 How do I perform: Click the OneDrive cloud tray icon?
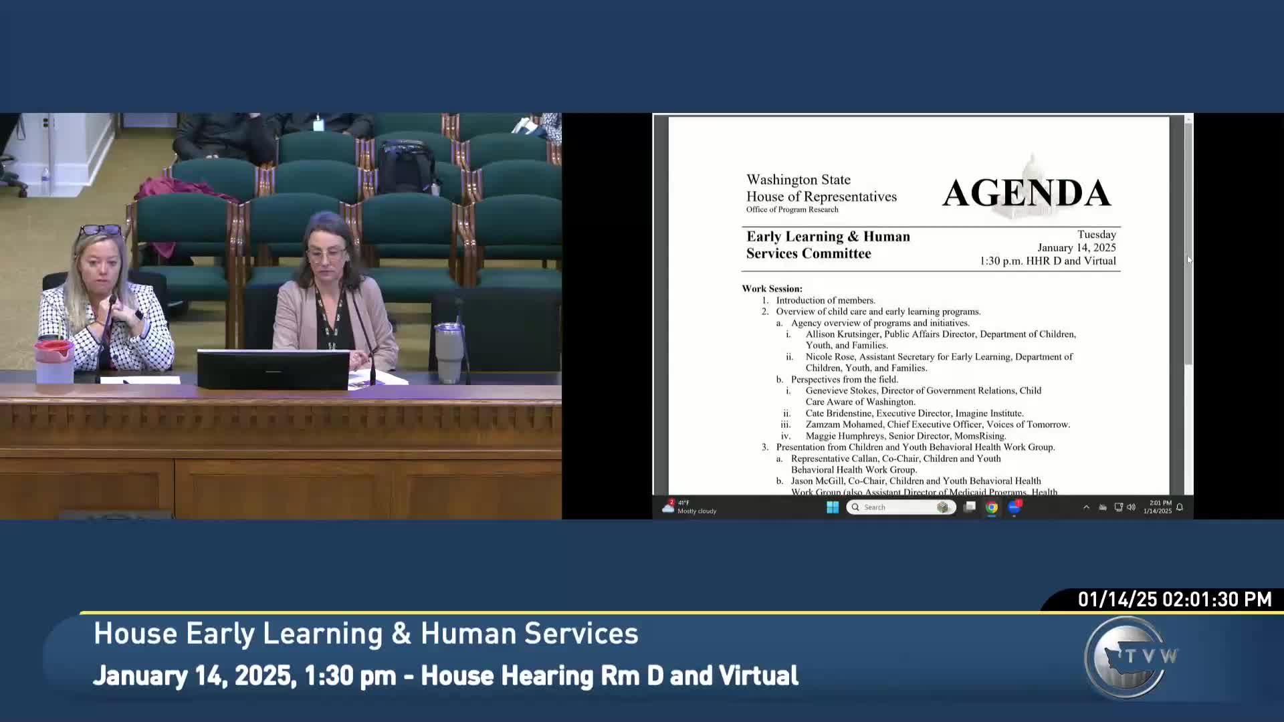[1103, 507]
